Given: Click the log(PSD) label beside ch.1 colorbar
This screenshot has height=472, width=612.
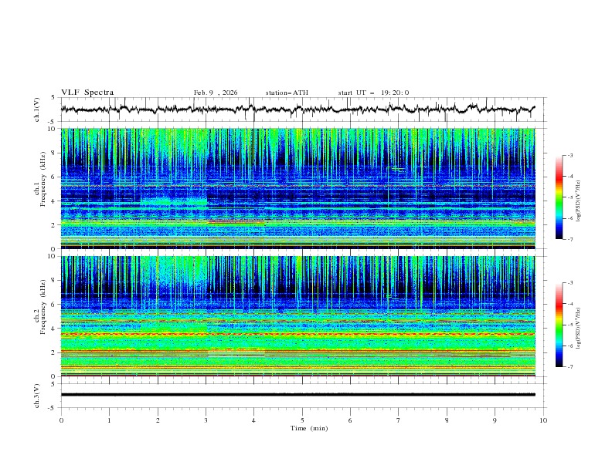Looking at the screenshot, I should click(579, 201).
